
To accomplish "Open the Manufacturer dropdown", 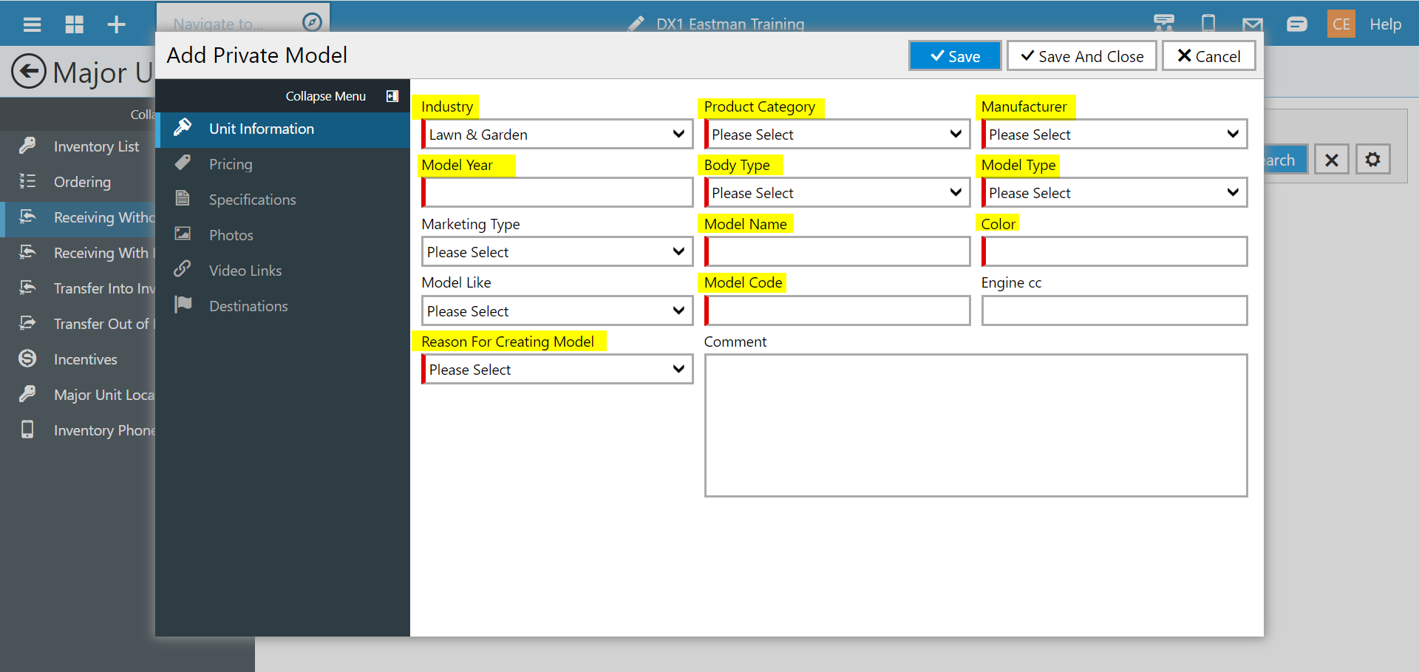I will pos(1115,135).
